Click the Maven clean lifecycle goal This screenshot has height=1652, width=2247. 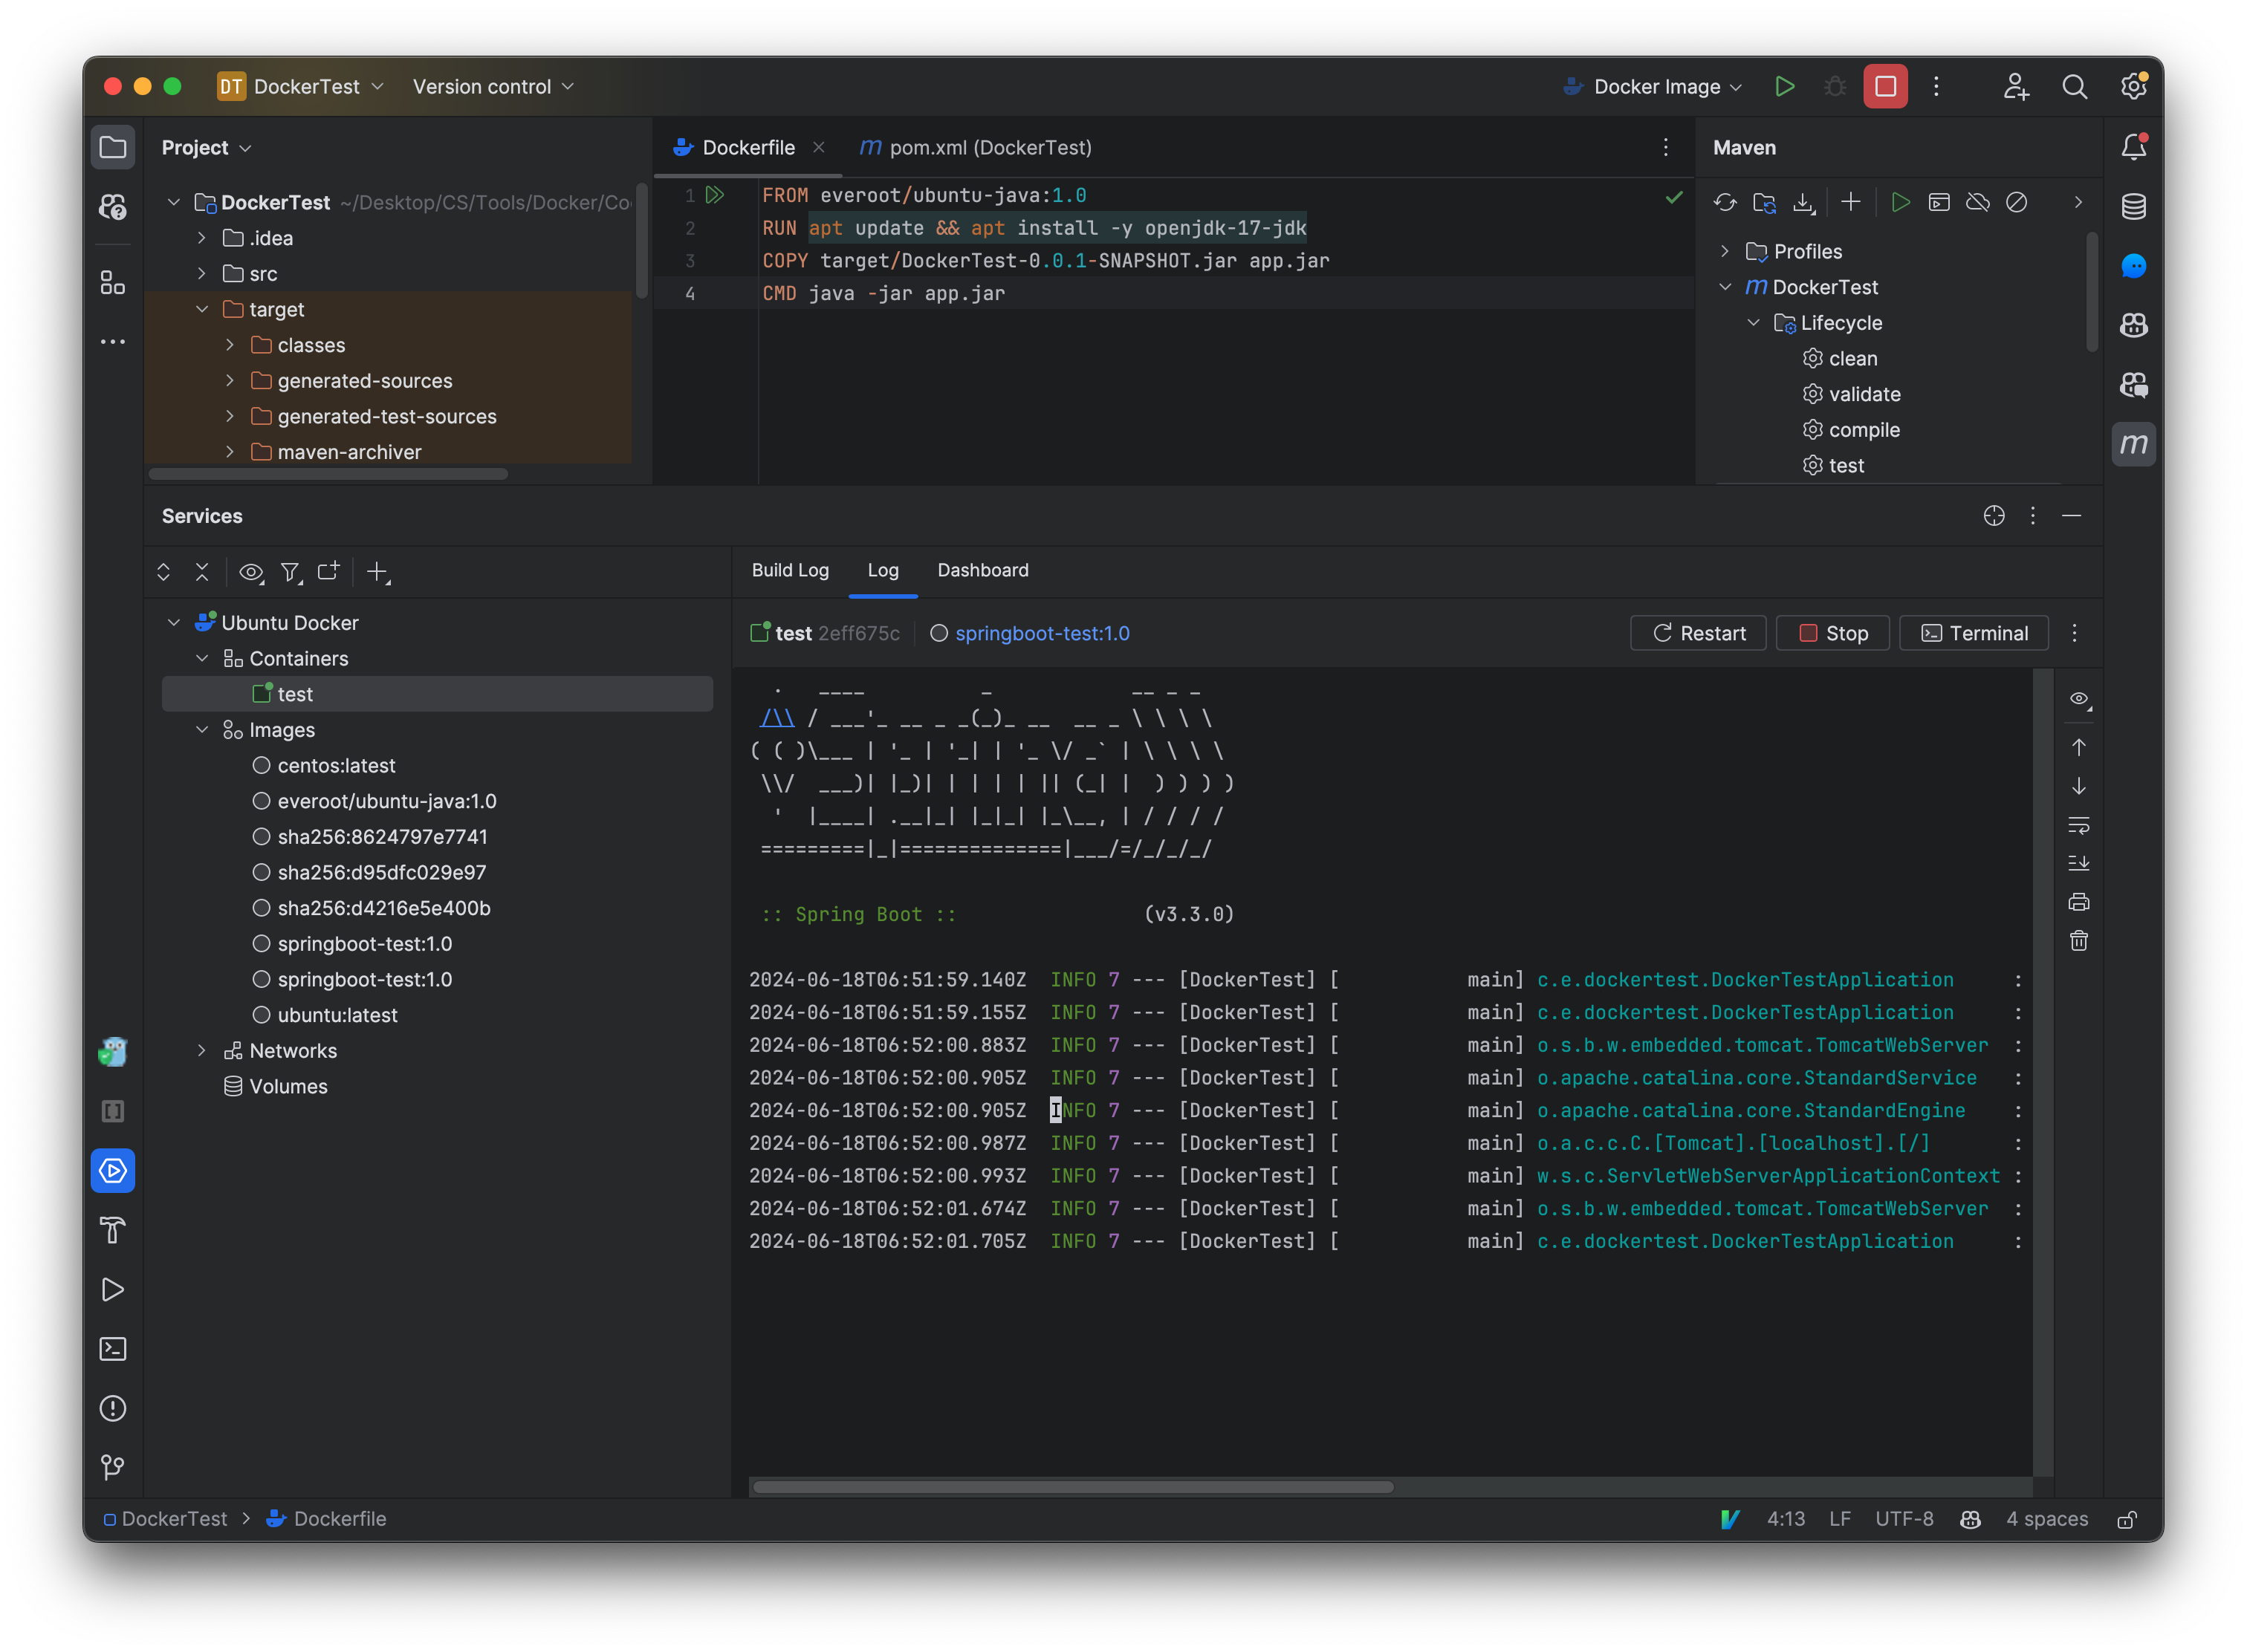pyautogui.click(x=1853, y=359)
